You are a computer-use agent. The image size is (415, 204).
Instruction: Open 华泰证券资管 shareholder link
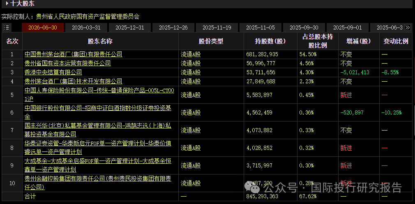click(x=98, y=148)
